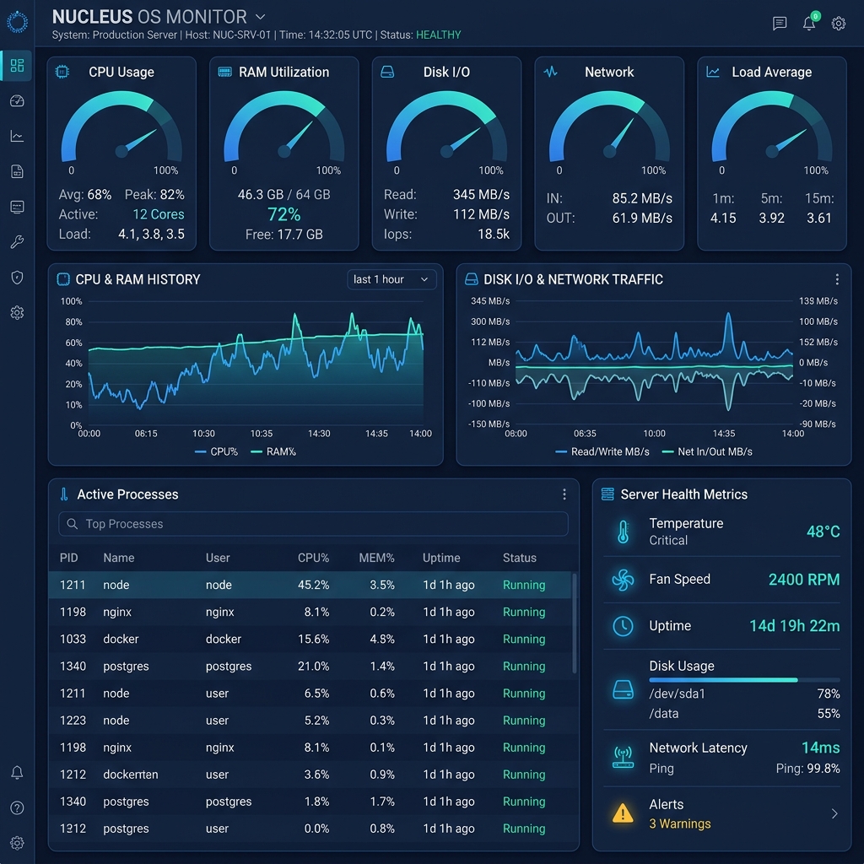Click the '12 Cores' active value

(x=158, y=213)
